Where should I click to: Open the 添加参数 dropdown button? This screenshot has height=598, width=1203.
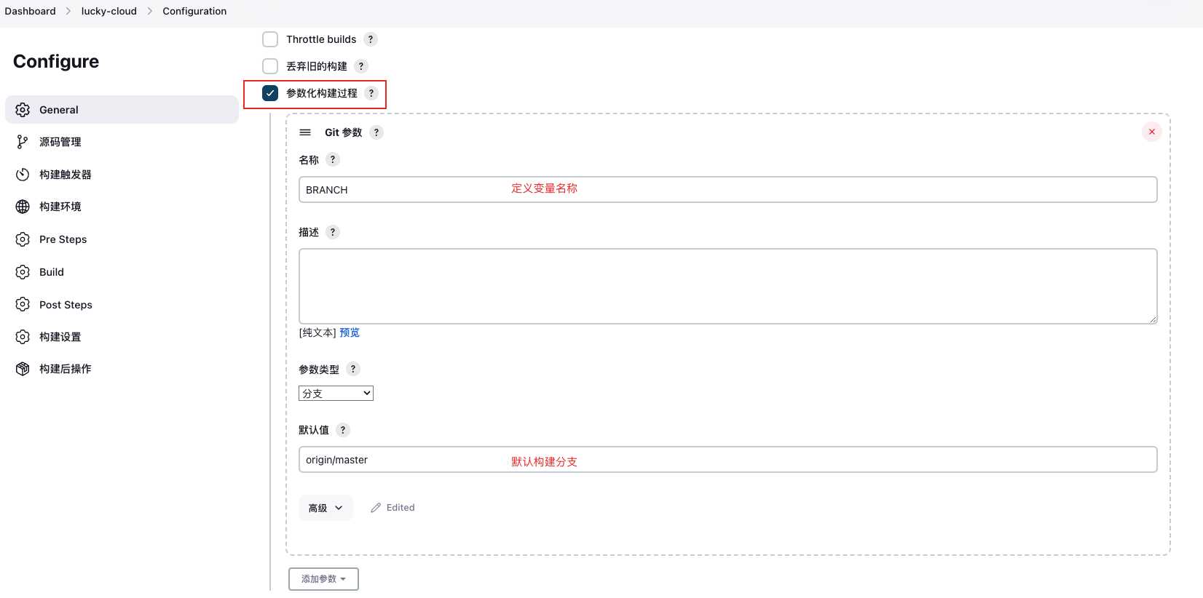323,579
